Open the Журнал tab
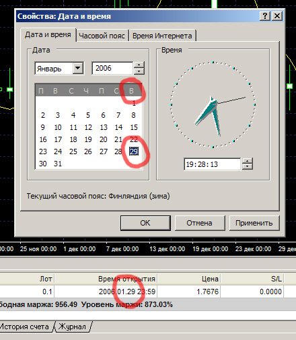296x340 pixels. (x=72, y=327)
